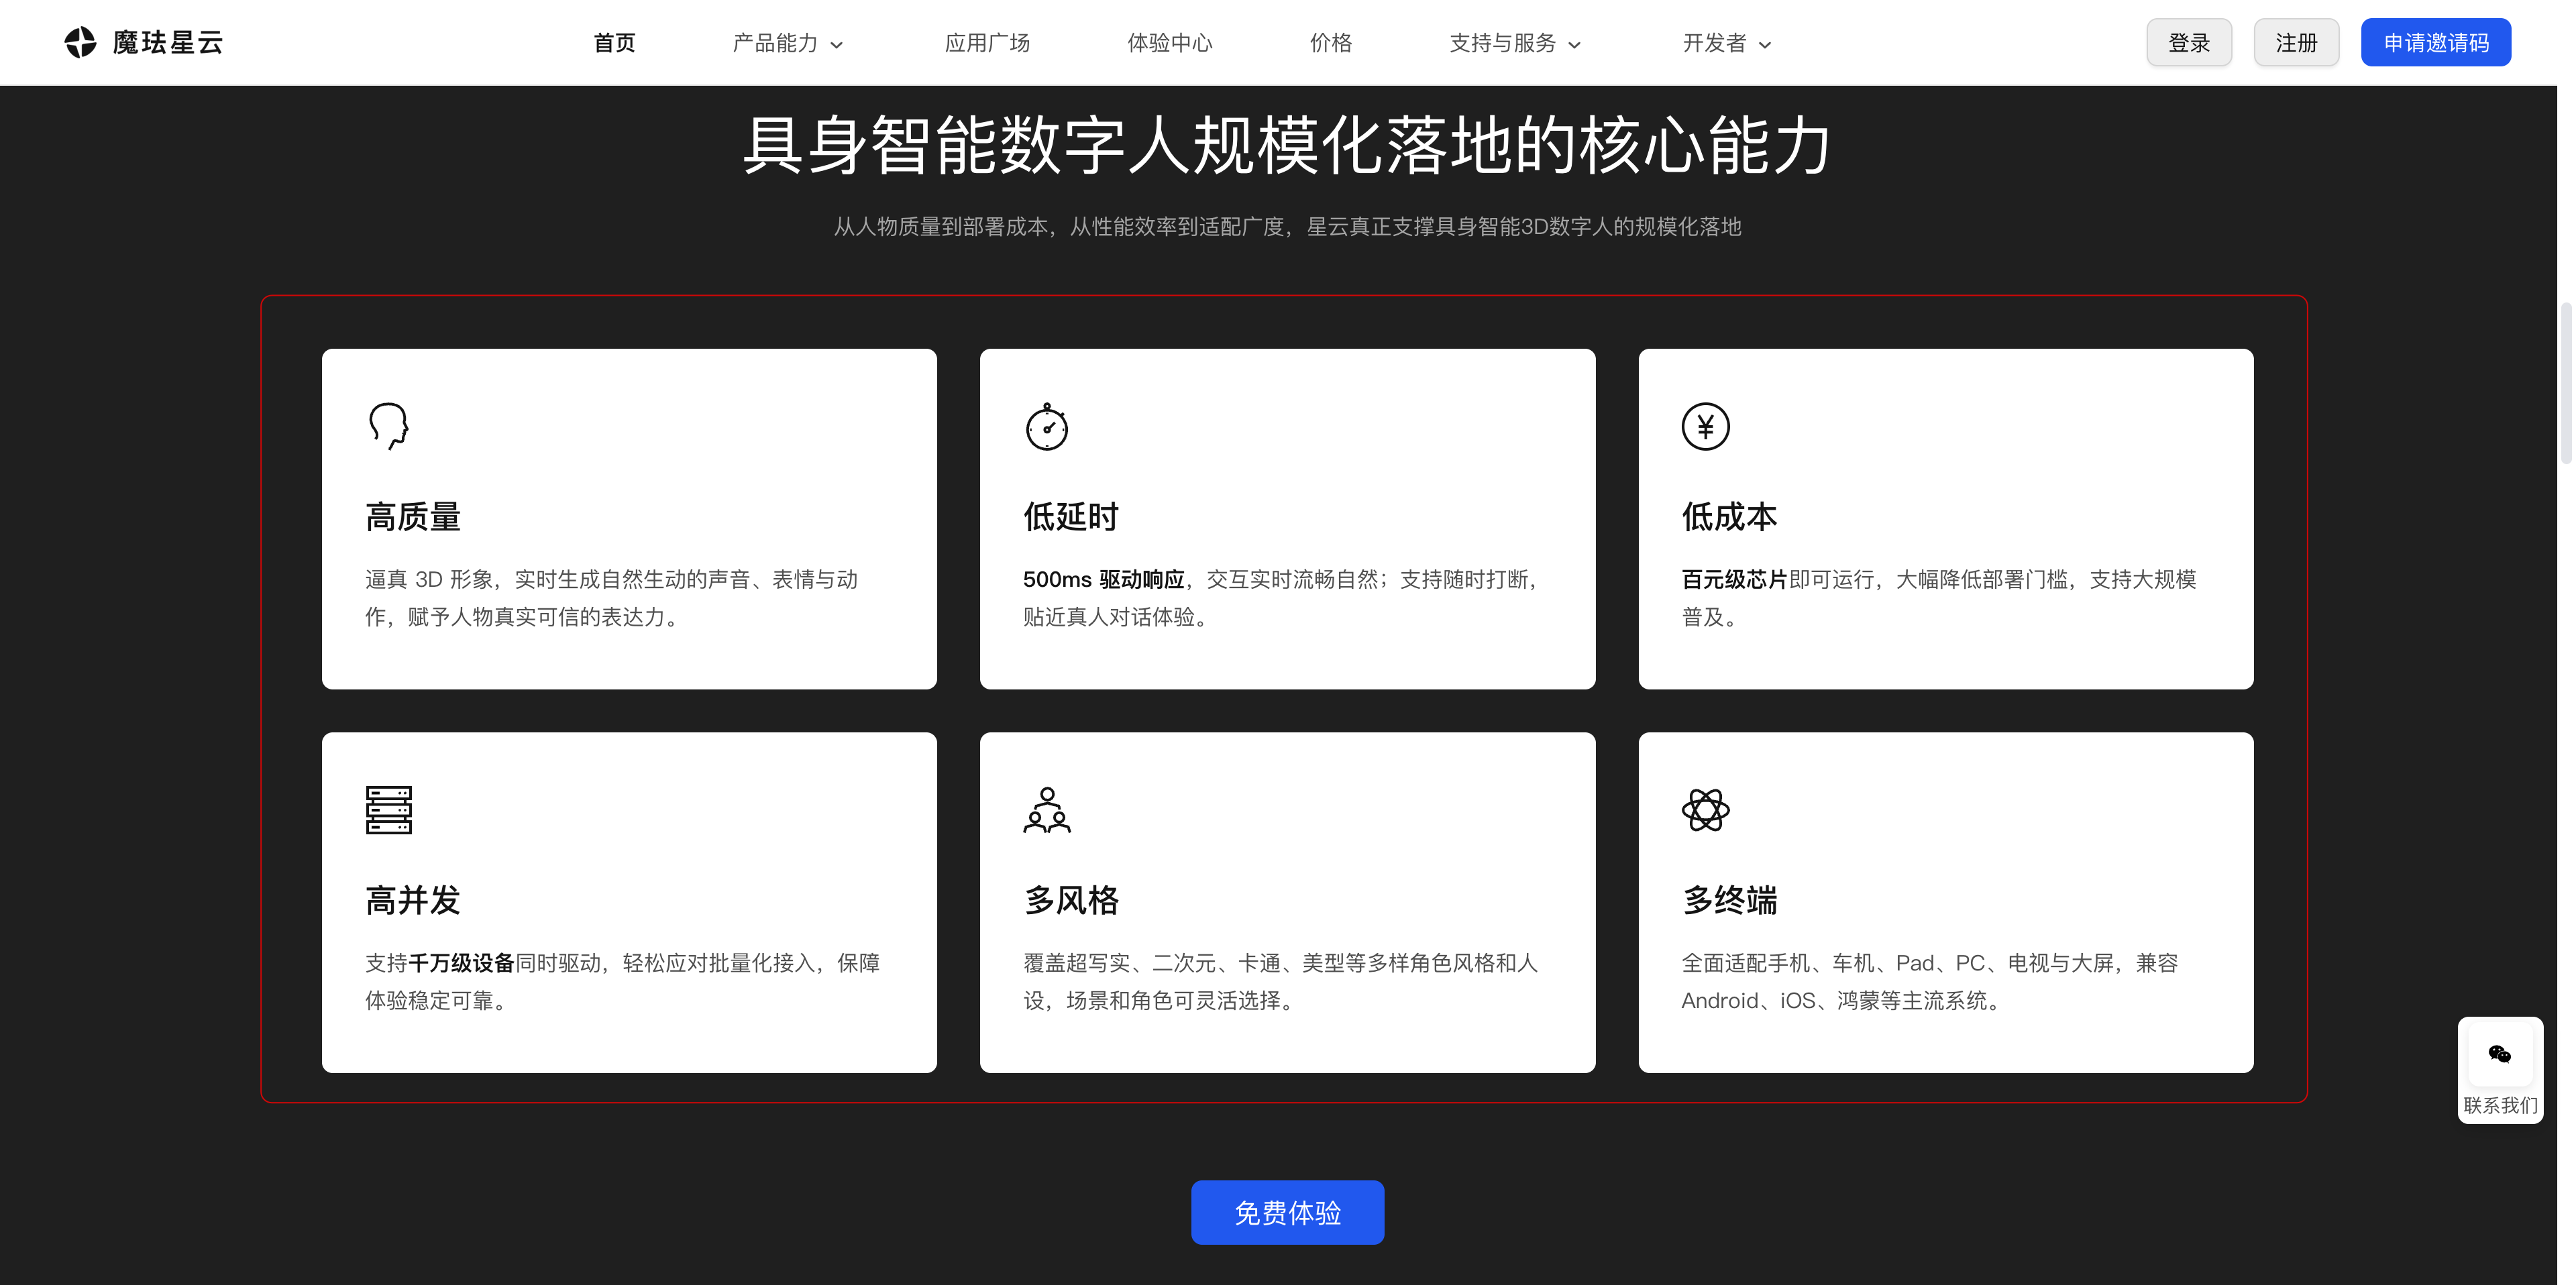Click the head profile icon on 高质量 card

click(389, 425)
